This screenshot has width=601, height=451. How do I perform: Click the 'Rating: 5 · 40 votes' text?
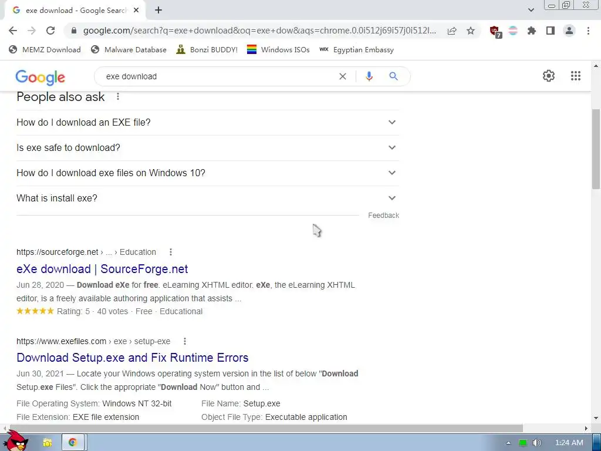pos(92,311)
